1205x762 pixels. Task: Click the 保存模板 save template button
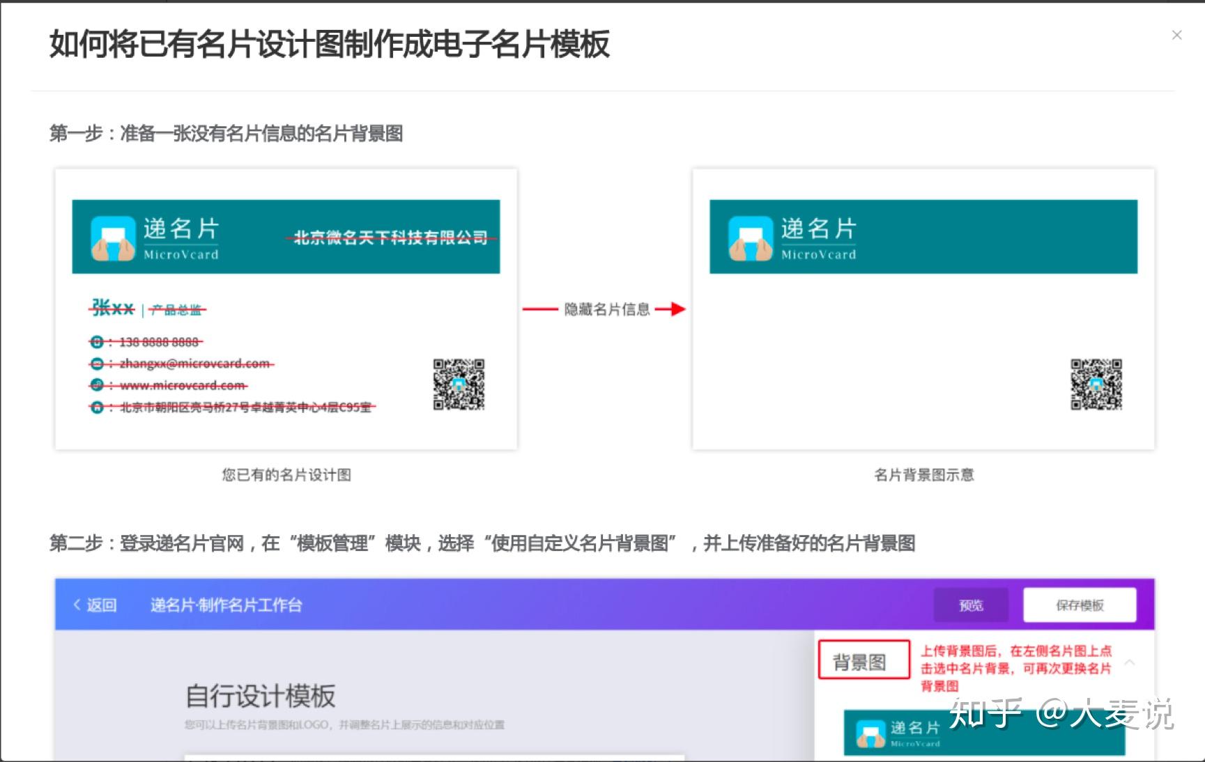(x=1080, y=605)
